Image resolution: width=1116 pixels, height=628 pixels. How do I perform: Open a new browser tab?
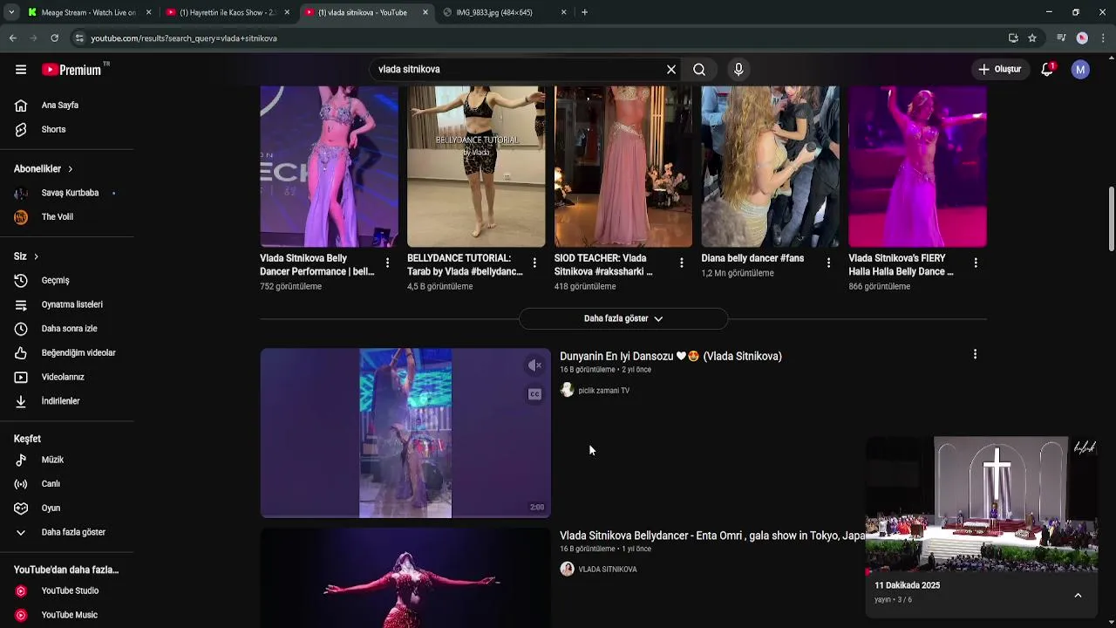tap(584, 12)
